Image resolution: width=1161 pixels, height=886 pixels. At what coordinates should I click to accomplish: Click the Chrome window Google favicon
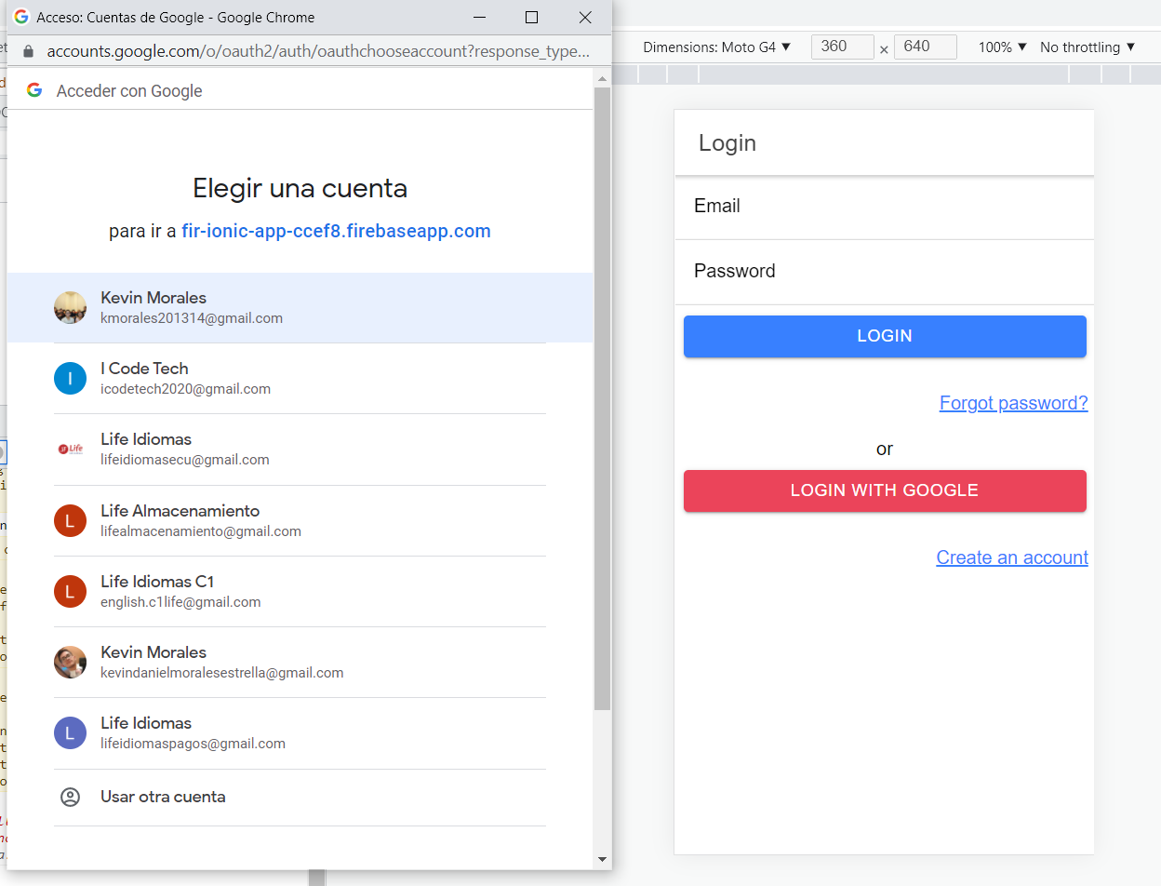tap(21, 17)
